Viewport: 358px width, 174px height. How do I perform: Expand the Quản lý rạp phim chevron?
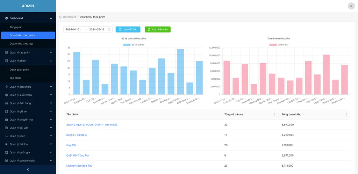tap(51, 53)
